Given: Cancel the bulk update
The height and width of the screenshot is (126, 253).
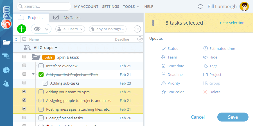Looking at the screenshot, I should 198,117.
